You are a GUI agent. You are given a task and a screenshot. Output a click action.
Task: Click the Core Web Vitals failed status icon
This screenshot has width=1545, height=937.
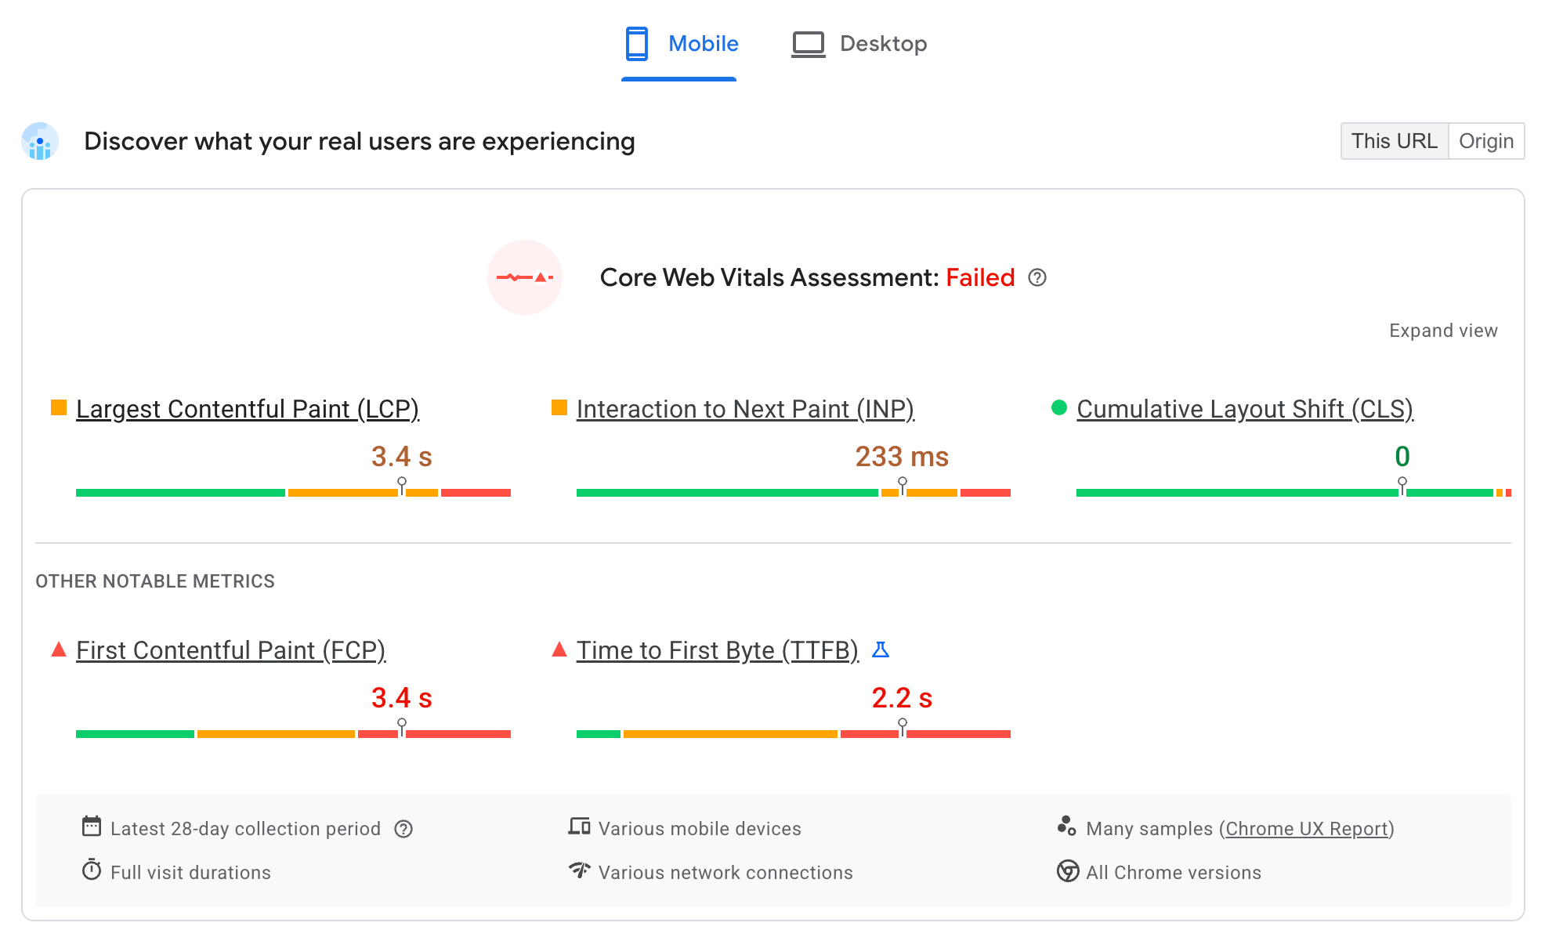tap(527, 278)
